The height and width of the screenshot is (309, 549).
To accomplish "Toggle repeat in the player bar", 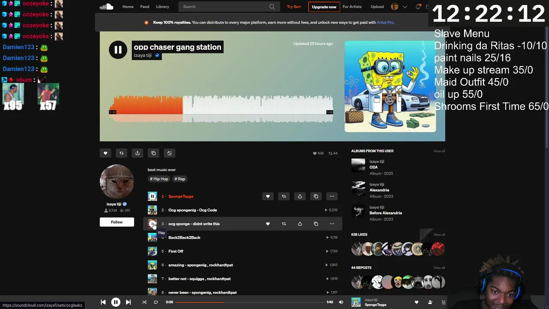I will 156,302.
